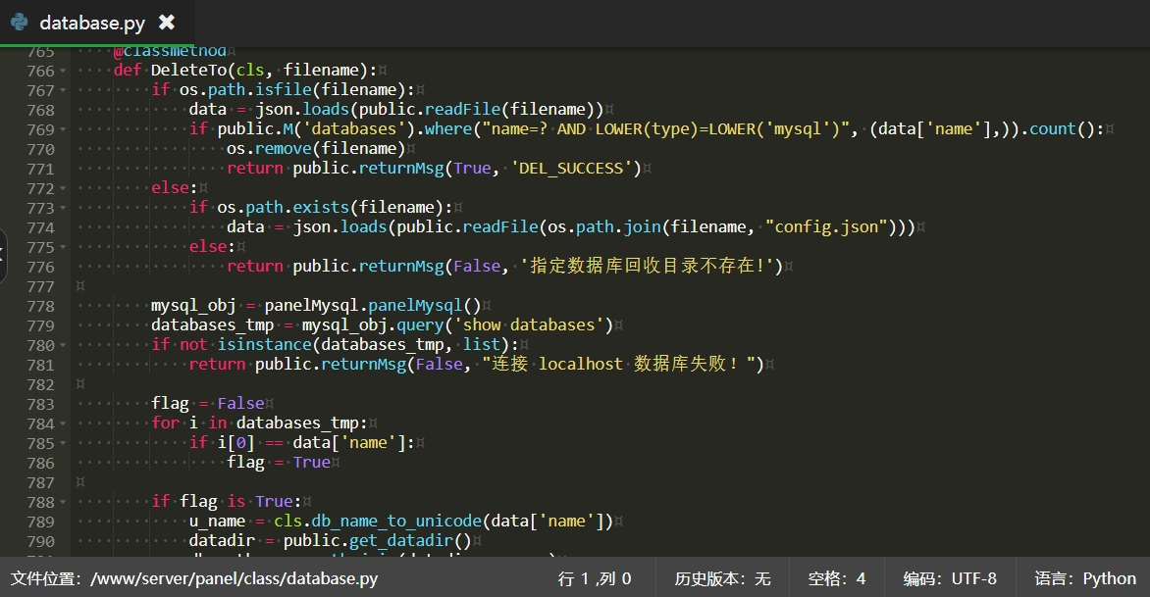Change language mode 语言: Python
This screenshot has height=597, width=1150.
[1085, 578]
